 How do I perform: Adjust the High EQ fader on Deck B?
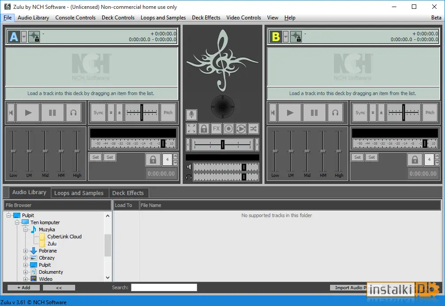(339, 151)
